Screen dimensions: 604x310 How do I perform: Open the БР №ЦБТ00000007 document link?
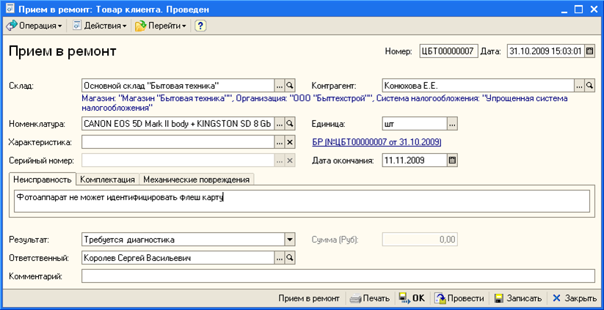[376, 142]
